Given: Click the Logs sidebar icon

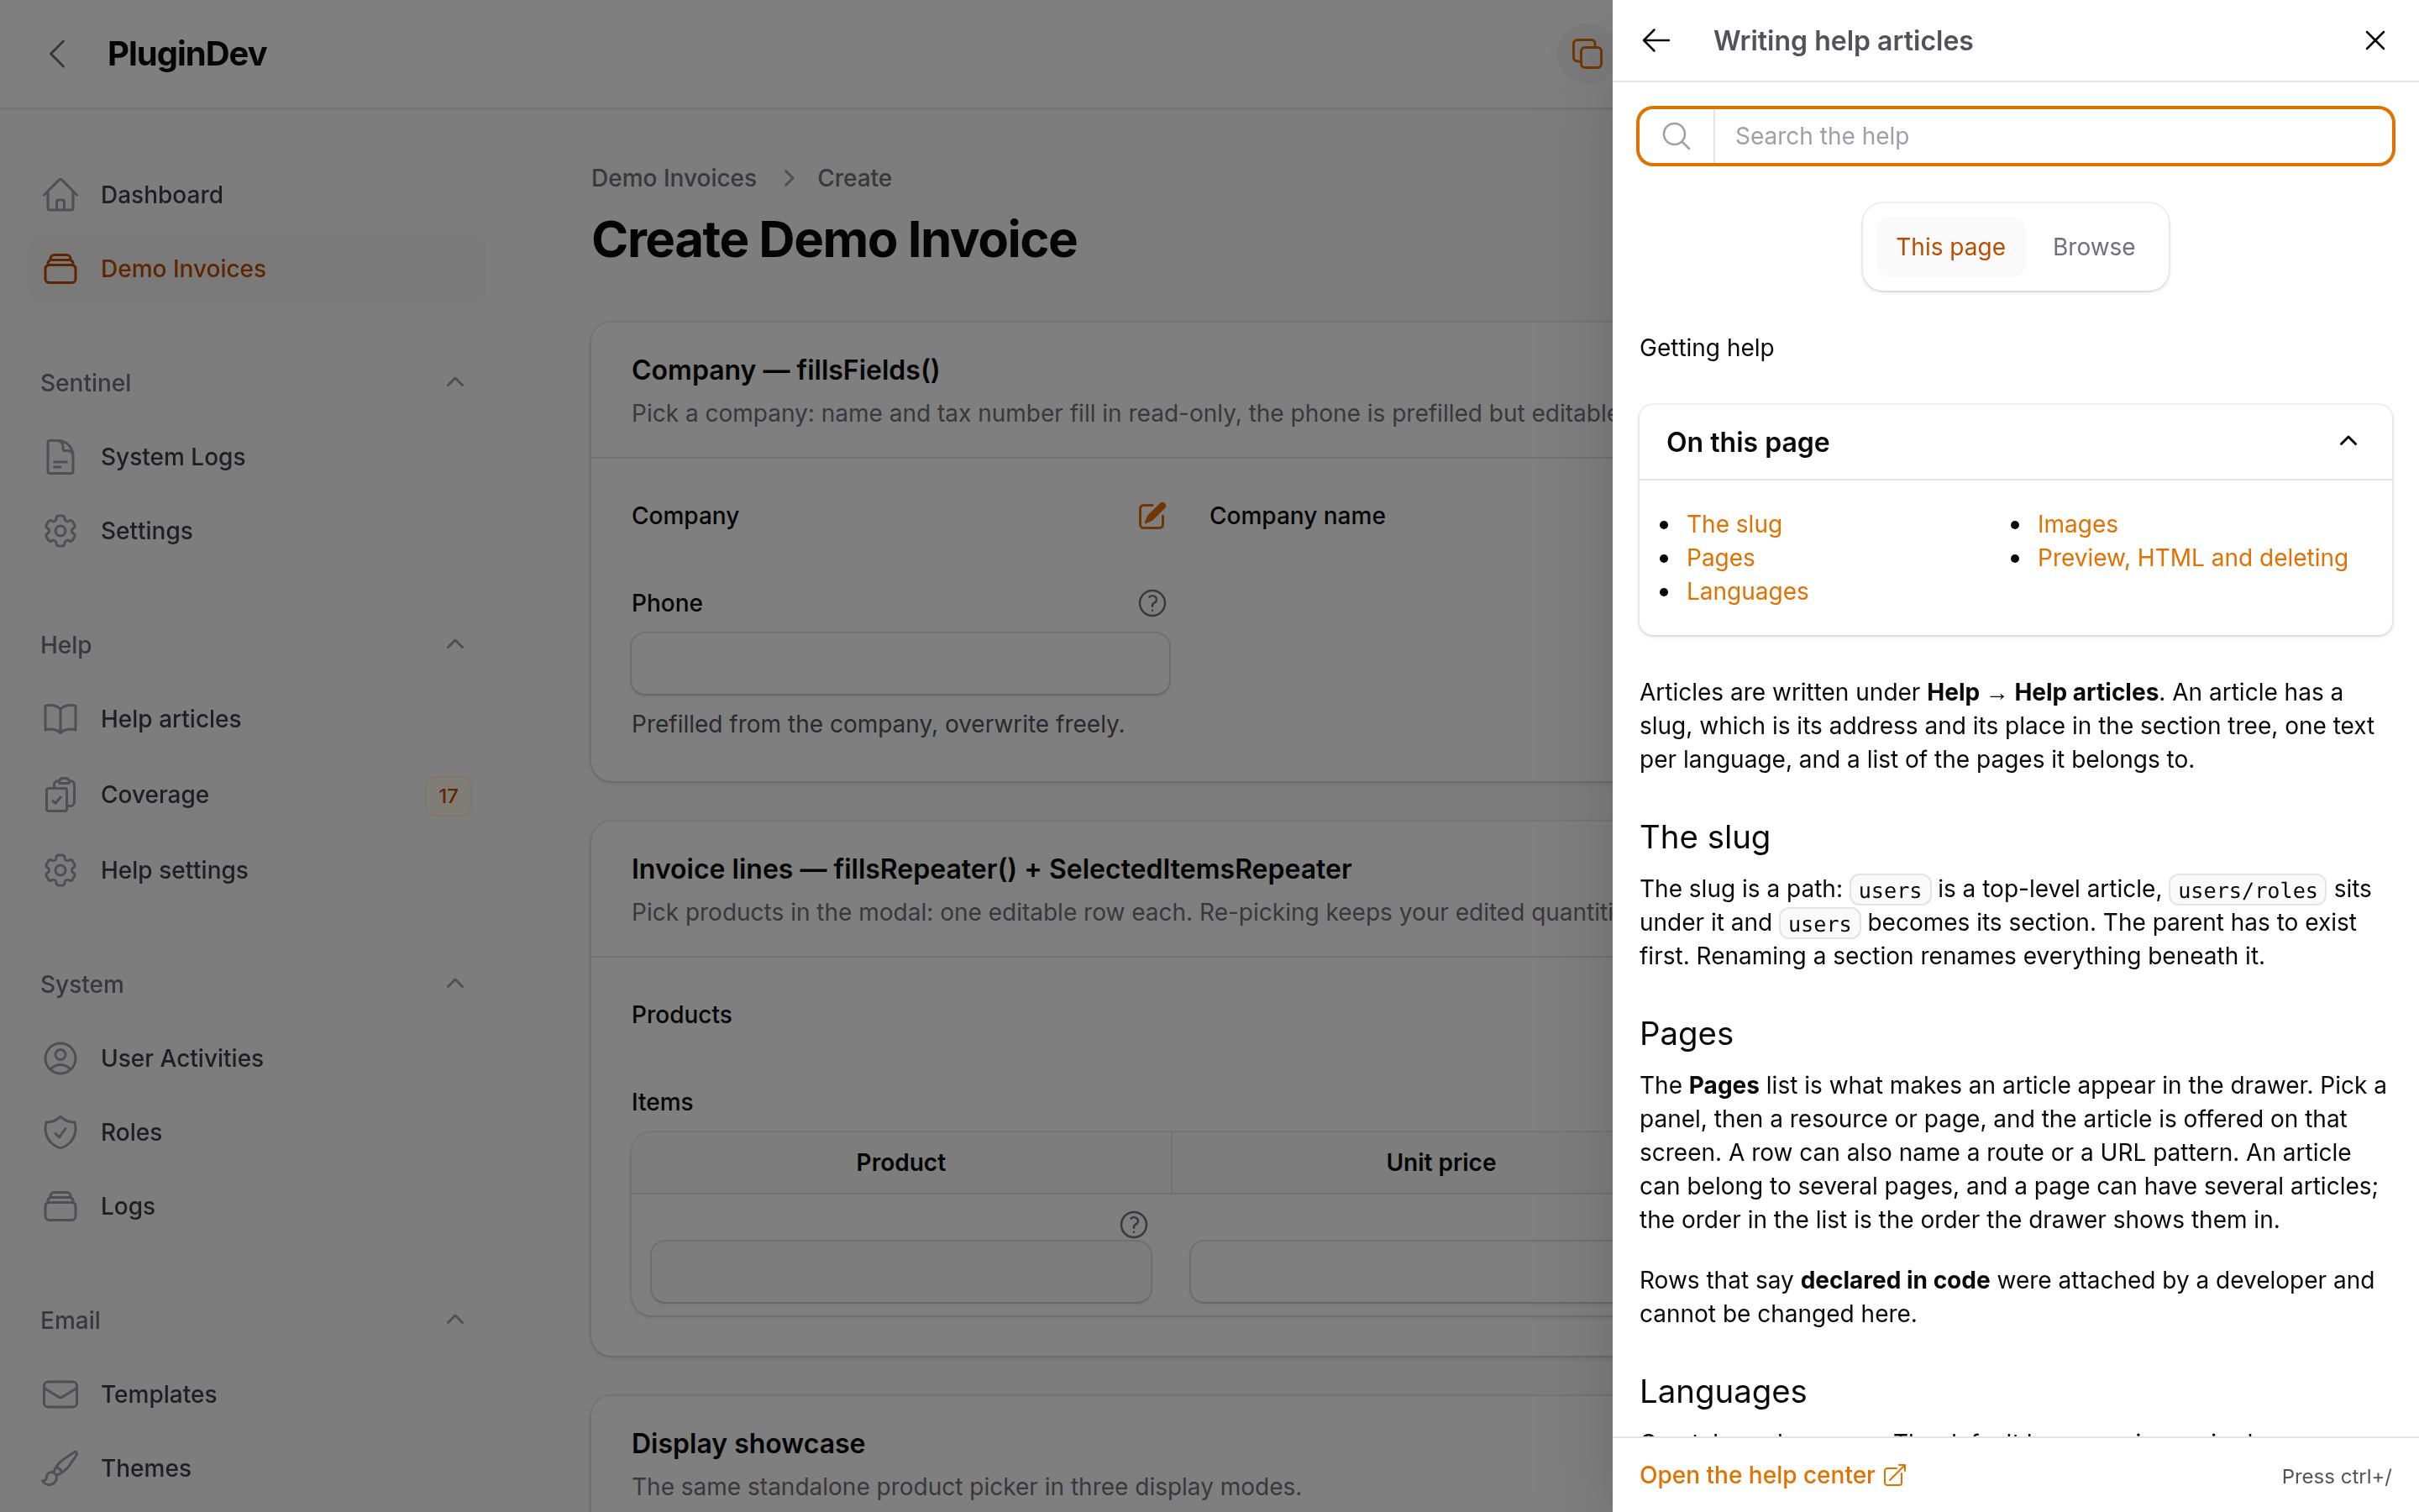Looking at the screenshot, I should tap(60, 1206).
